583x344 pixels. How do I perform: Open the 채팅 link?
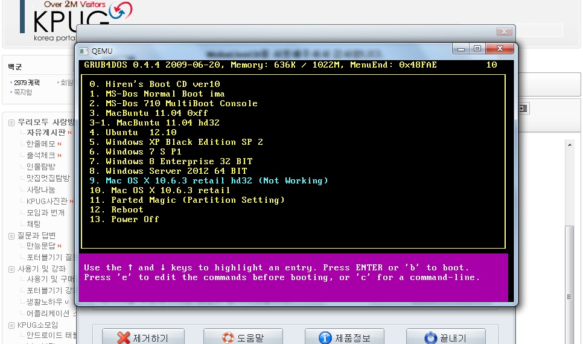pos(33,225)
